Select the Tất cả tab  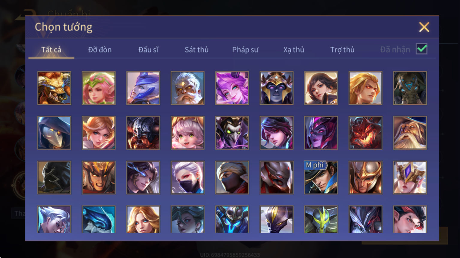pyautogui.click(x=51, y=50)
